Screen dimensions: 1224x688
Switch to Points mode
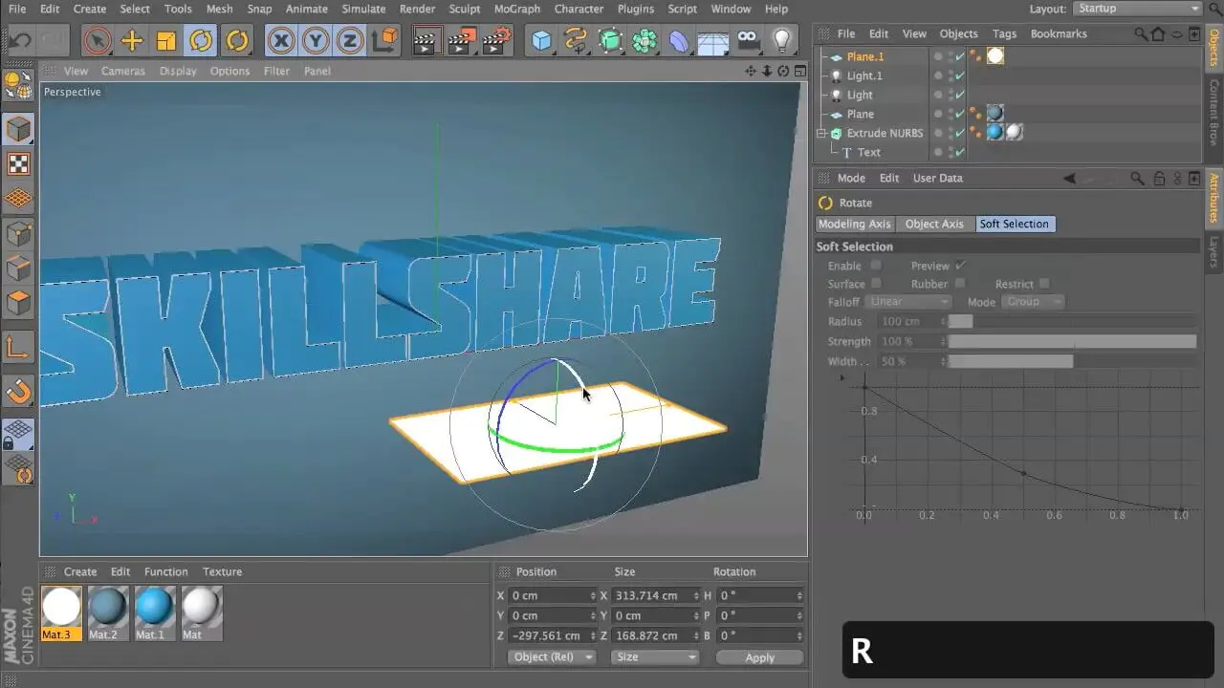coord(19,234)
